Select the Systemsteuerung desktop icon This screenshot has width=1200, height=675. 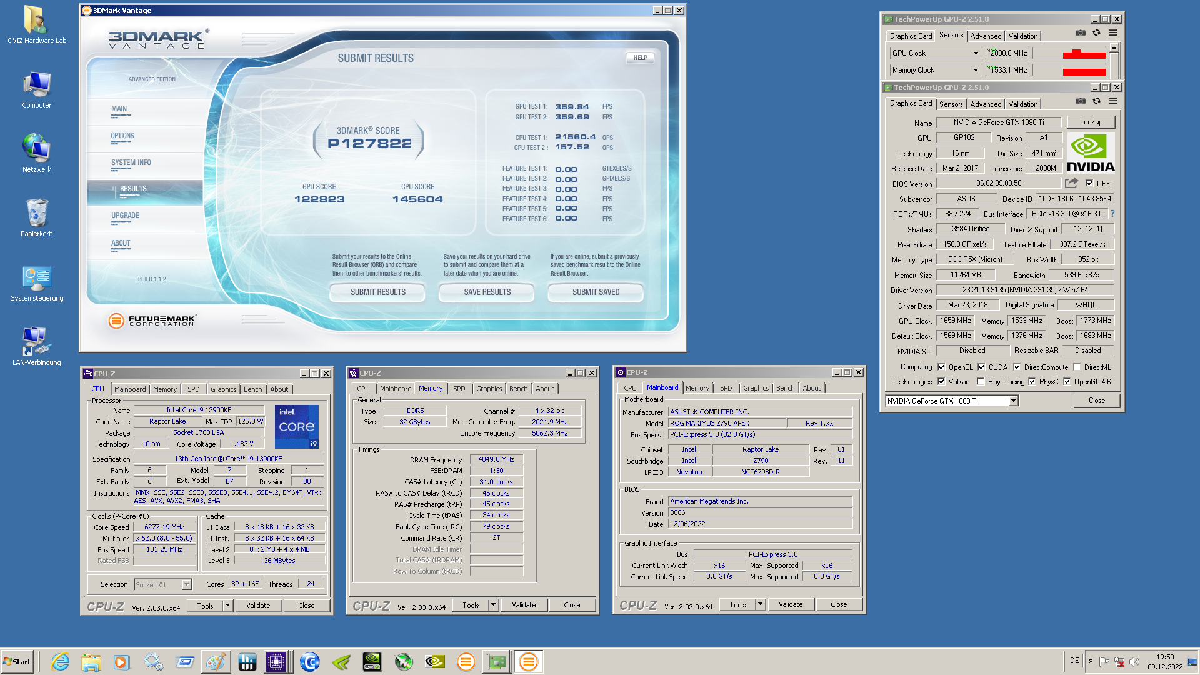pyautogui.click(x=36, y=283)
